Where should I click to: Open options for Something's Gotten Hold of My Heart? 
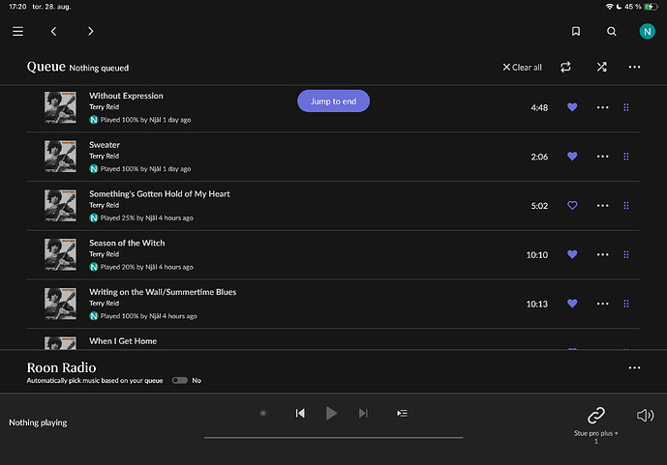pos(602,206)
